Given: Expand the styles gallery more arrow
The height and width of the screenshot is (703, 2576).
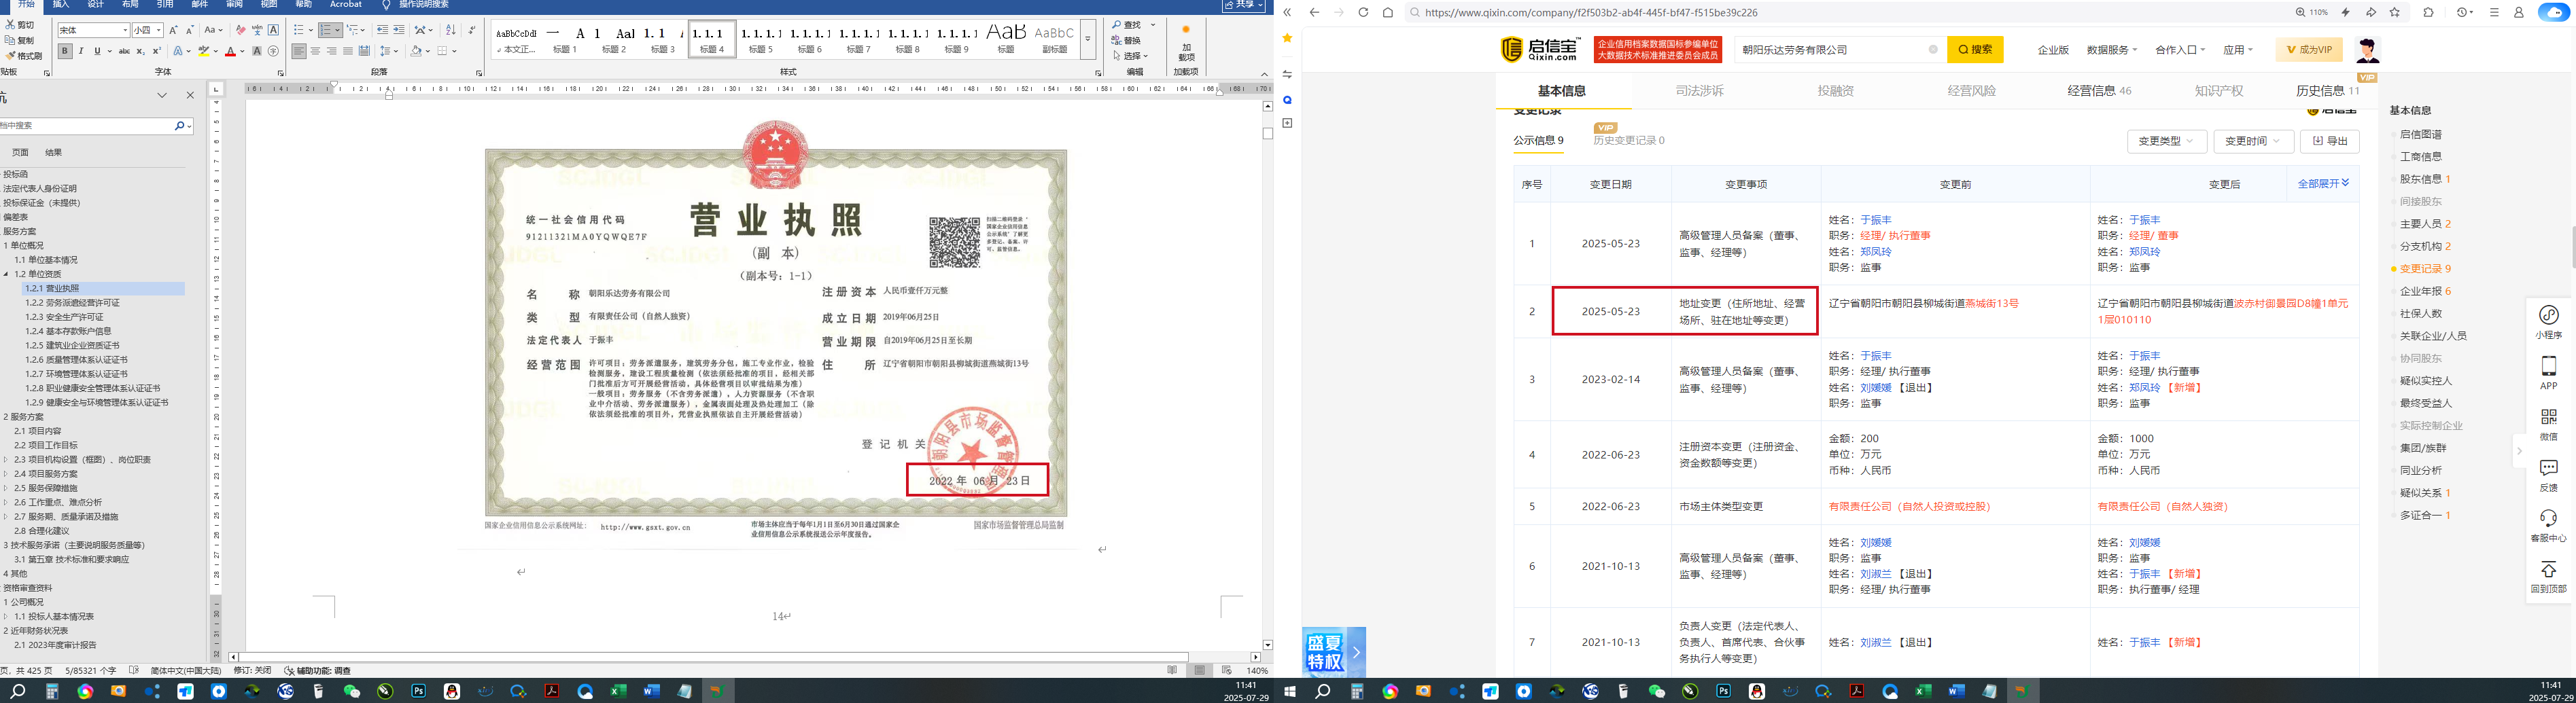Looking at the screenshot, I should pos(1087,40).
